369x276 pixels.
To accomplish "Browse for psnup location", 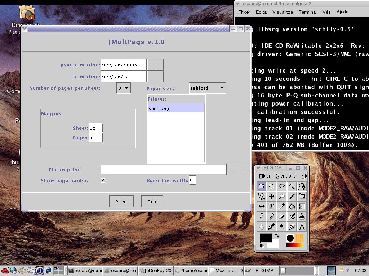I will pyautogui.click(x=155, y=65).
